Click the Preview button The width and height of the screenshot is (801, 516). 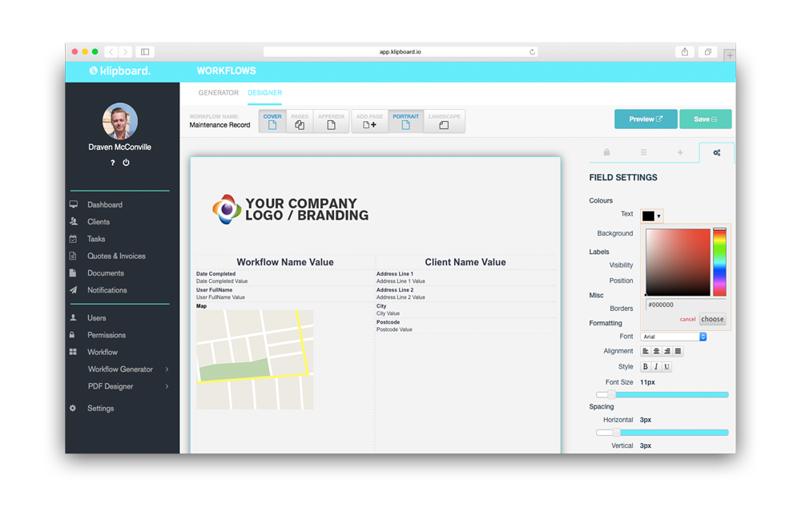[x=646, y=118]
